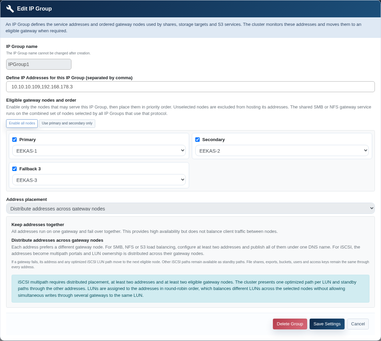Click the Fallback 3 label text

[x=30, y=169]
